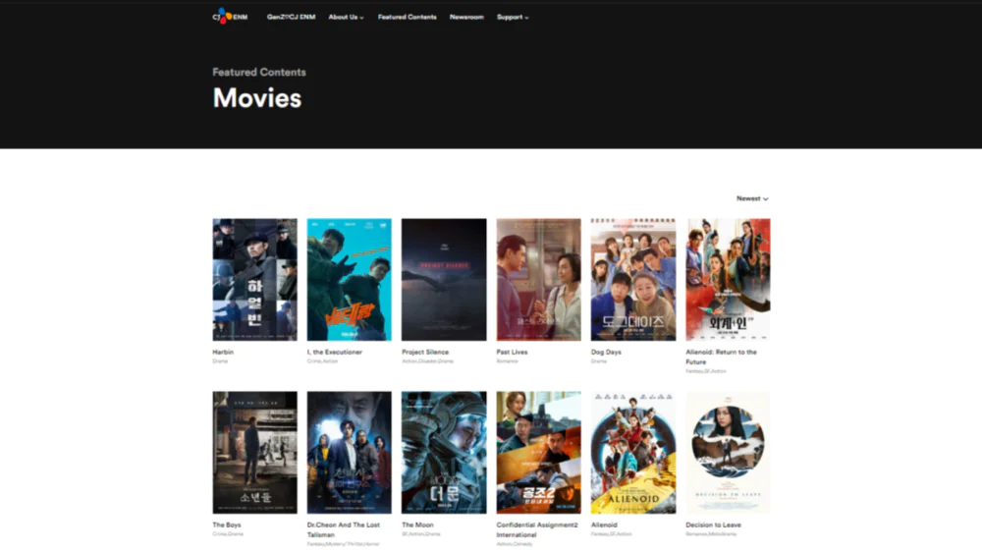Open the GenZ CJ ENM link
The width and height of the screenshot is (982, 552).
click(292, 17)
